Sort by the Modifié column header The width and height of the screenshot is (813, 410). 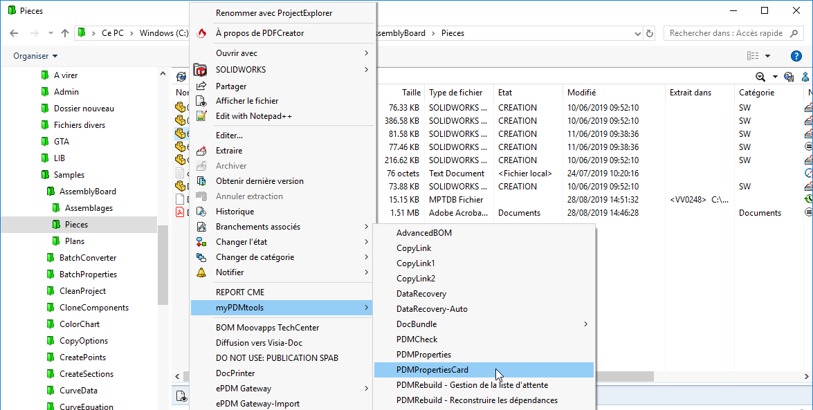point(581,93)
